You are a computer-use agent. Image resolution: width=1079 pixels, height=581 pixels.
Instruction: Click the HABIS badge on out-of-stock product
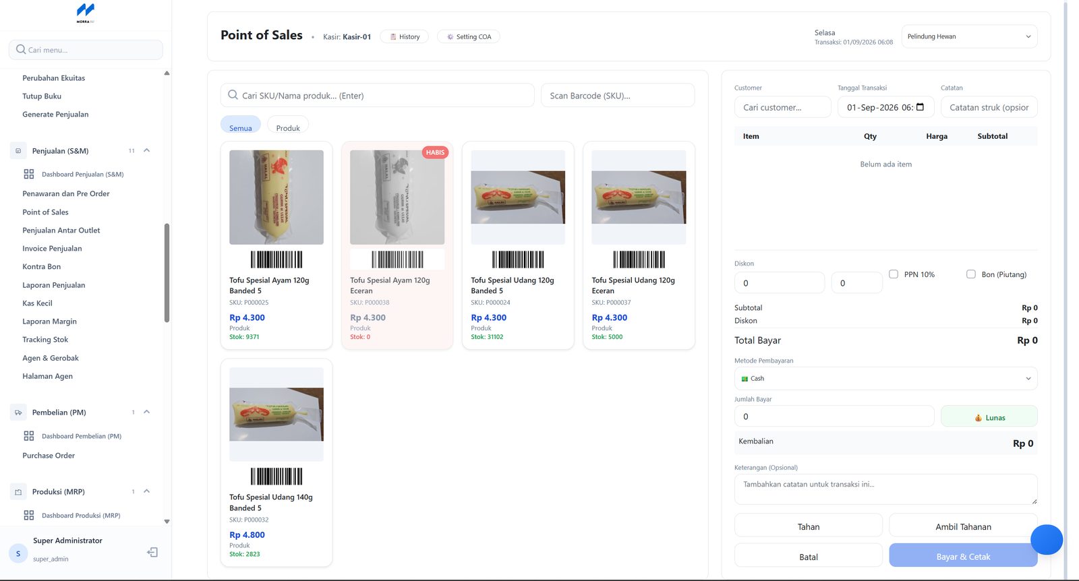(x=435, y=152)
